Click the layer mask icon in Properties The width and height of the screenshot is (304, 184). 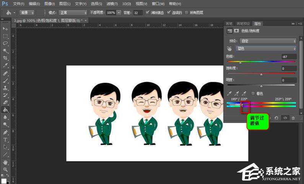tap(236, 31)
